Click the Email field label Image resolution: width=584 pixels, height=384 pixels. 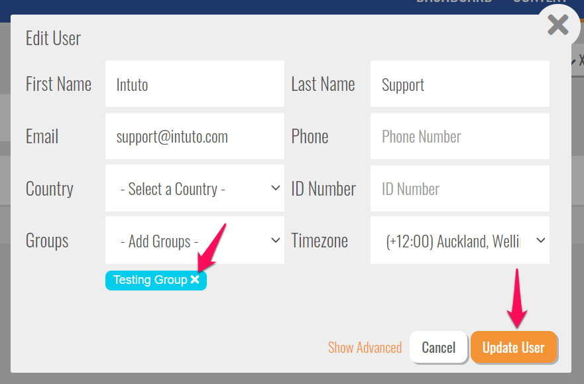(42, 137)
